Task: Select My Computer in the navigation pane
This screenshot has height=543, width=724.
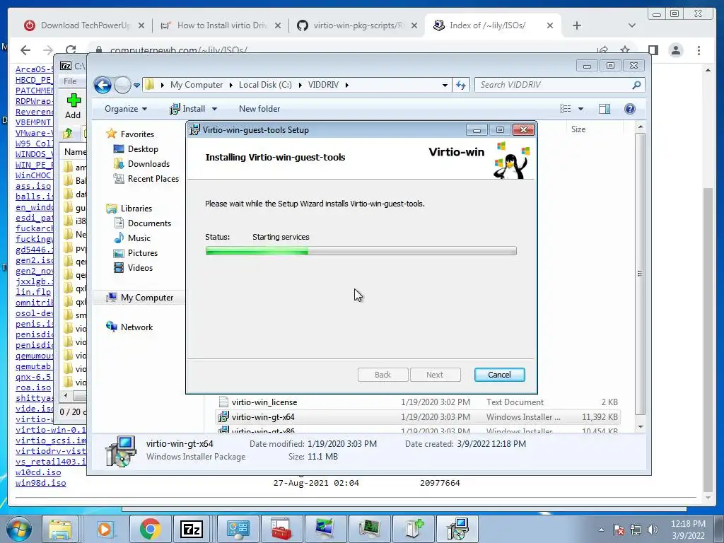Action: pyautogui.click(x=147, y=298)
